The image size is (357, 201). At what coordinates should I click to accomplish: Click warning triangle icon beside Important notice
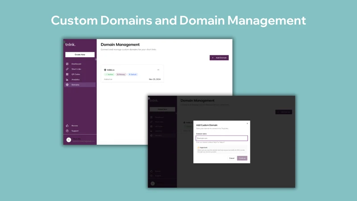click(198, 147)
